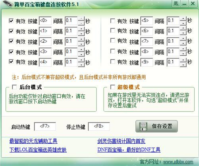This screenshot has height=166, width=199.
Task: Enable the 后台模式 background mode checkbox
Action: point(14,87)
